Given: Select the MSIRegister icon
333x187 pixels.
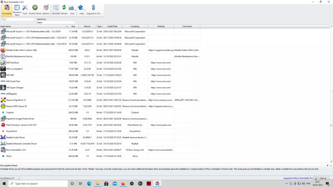Looking at the screenshot, I should (3, 94).
